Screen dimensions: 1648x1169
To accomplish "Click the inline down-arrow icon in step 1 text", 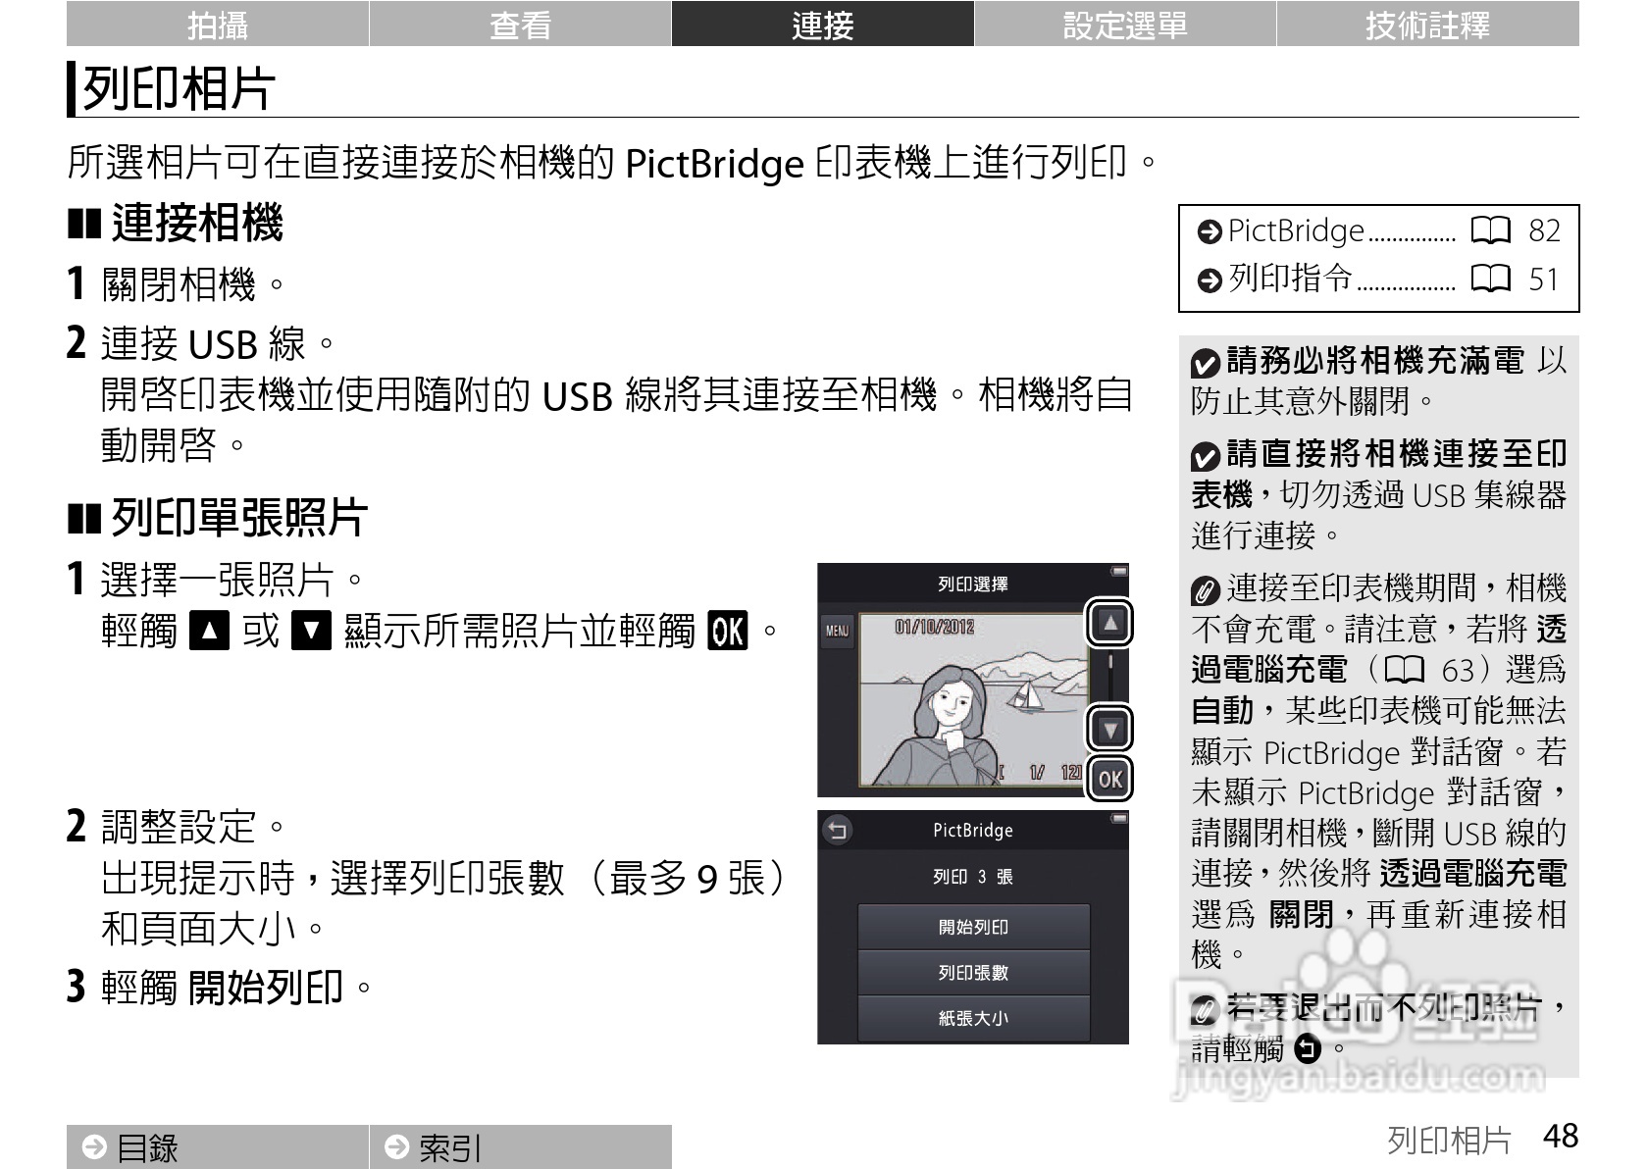I will pyautogui.click(x=312, y=631).
